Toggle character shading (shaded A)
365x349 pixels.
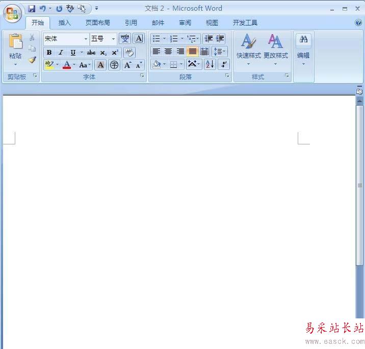tap(100, 65)
